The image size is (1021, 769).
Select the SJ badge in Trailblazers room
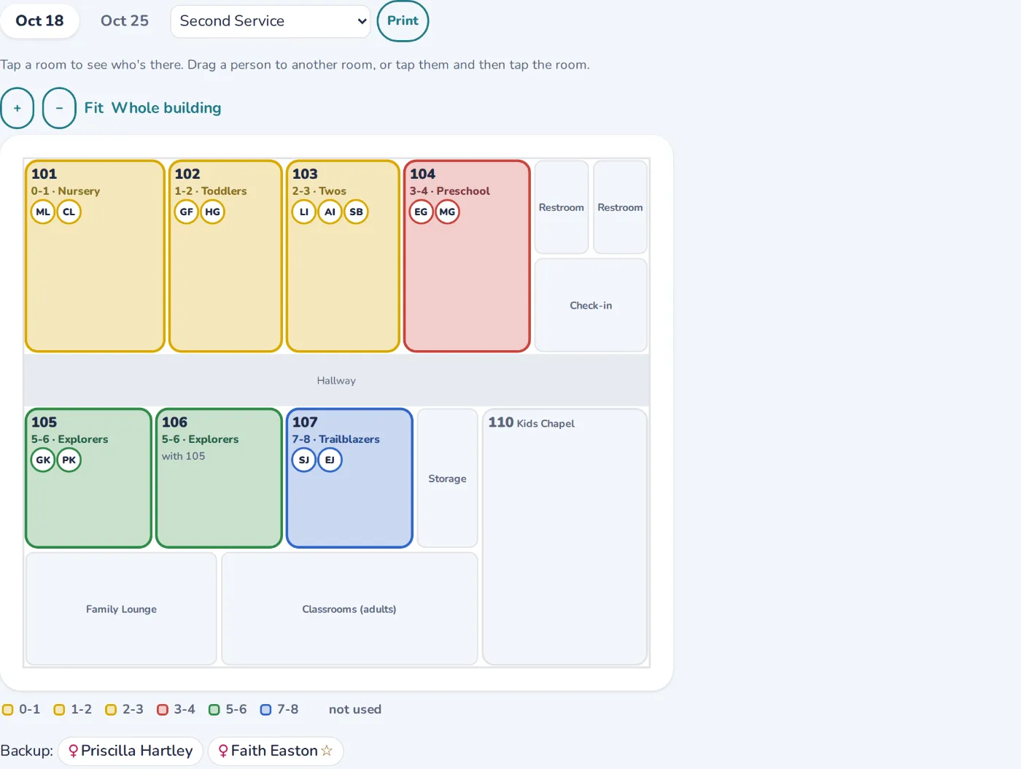304,460
